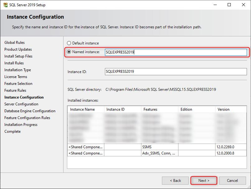Screen dimensions: 251x189
Task: Click the Edition column header
Action: [197, 109]
